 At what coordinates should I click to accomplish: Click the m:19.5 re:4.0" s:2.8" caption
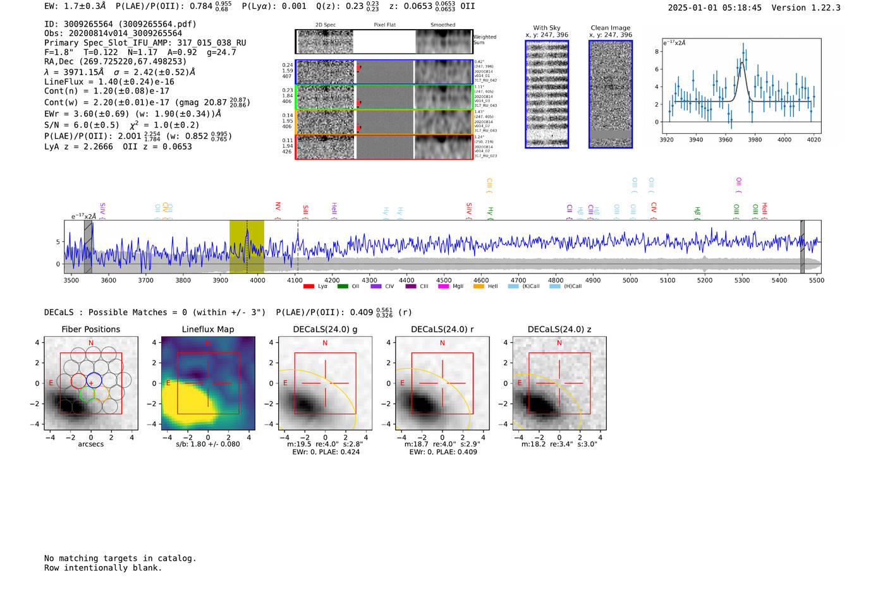(325, 444)
